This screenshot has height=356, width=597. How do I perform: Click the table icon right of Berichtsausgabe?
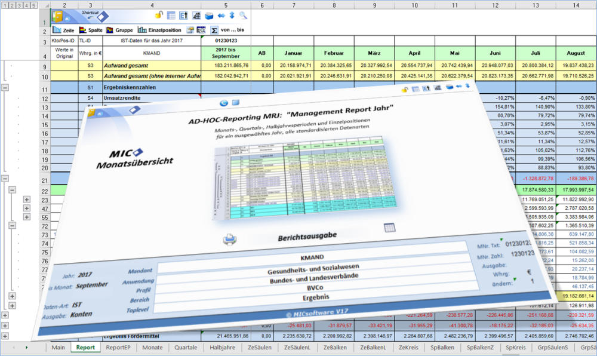click(x=389, y=228)
